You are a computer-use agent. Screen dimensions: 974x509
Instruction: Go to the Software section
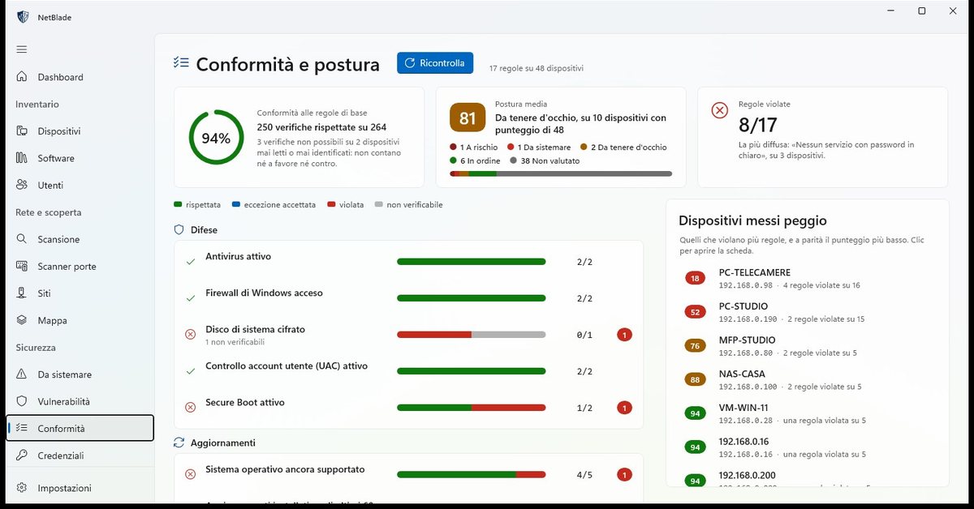pos(80,158)
